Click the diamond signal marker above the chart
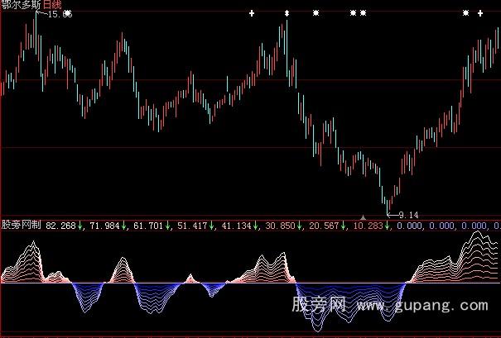Viewport: 501px width, 338px height. pyautogui.click(x=287, y=13)
